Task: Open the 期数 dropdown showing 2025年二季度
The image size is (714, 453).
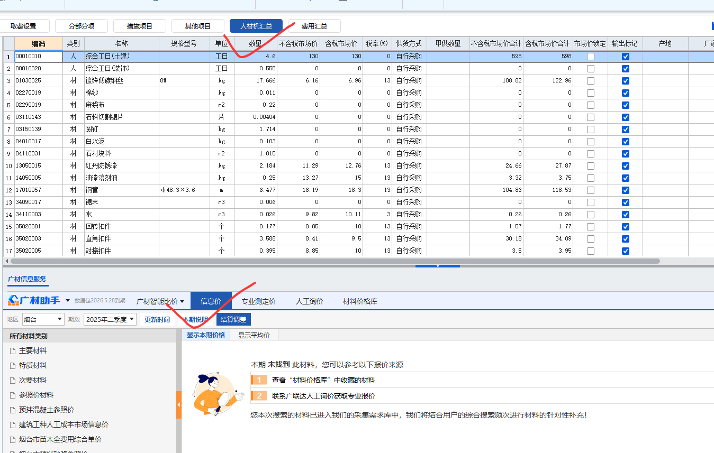Action: (x=110, y=319)
